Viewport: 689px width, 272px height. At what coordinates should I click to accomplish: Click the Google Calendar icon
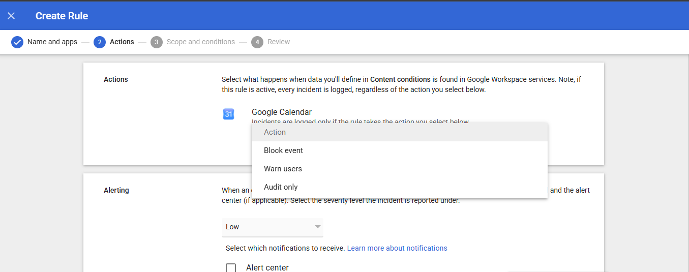(228, 114)
